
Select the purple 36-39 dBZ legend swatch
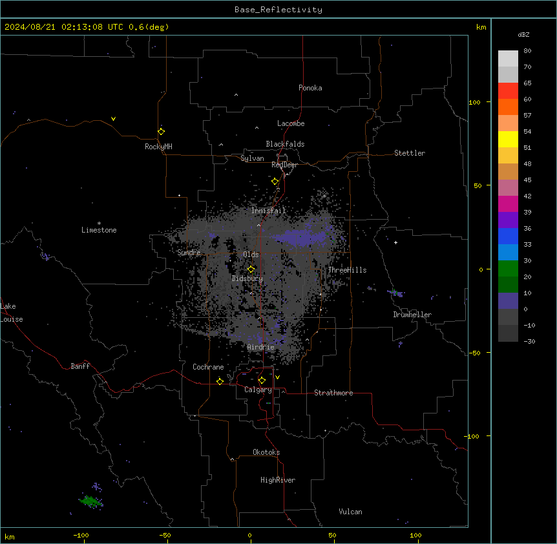pos(508,220)
